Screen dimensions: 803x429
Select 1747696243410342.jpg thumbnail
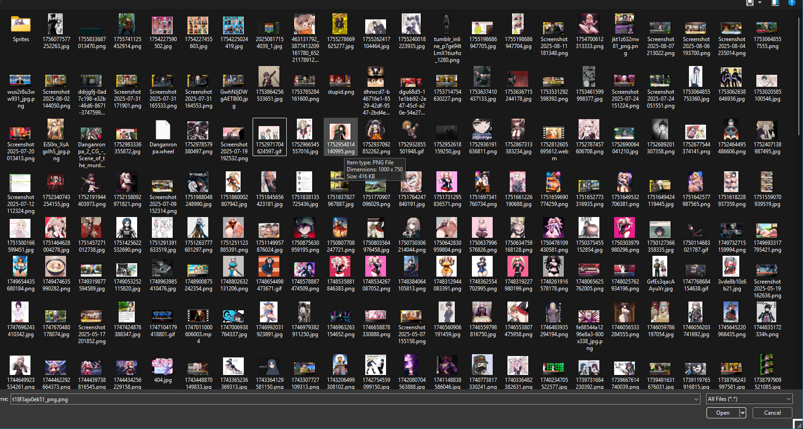pyautogui.click(x=21, y=313)
